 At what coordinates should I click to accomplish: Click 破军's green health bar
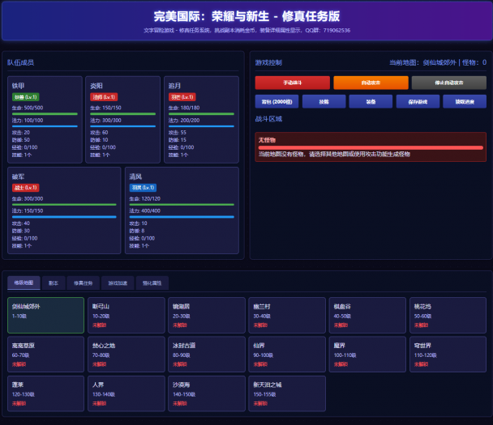point(64,205)
